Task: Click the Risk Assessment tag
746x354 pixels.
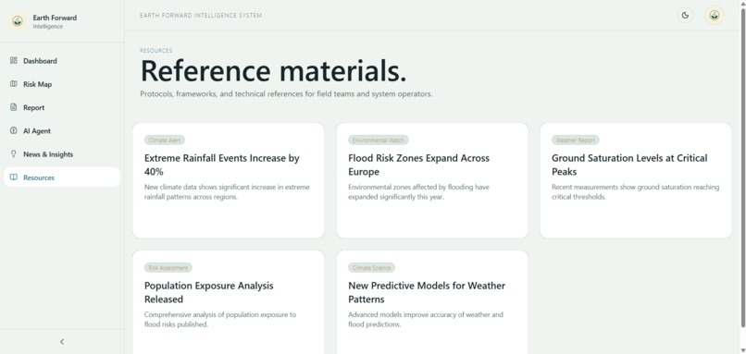Action: [168, 267]
